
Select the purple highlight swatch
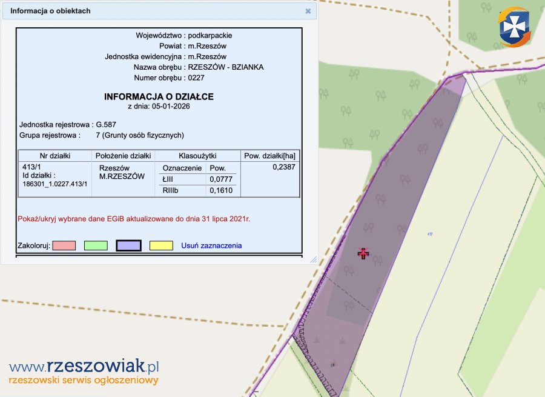(x=128, y=245)
